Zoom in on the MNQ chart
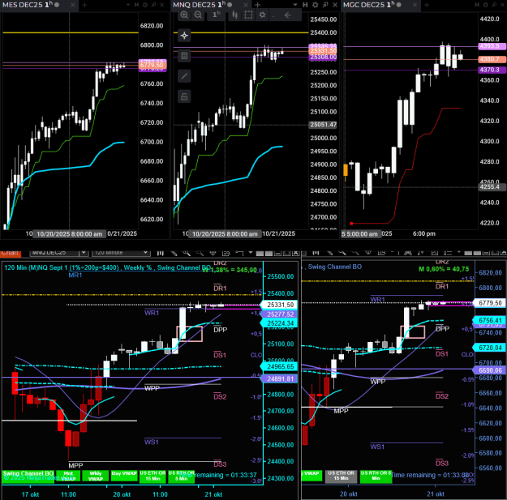The height and width of the screenshot is (500, 507). tap(184, 15)
